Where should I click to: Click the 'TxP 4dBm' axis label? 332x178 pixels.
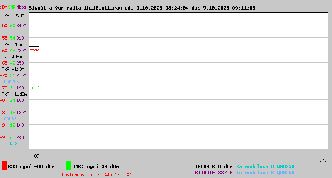(x=12, y=57)
